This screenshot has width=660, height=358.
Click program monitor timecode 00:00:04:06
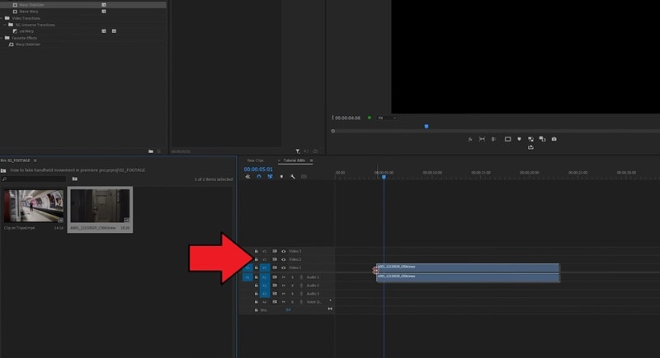click(x=347, y=118)
